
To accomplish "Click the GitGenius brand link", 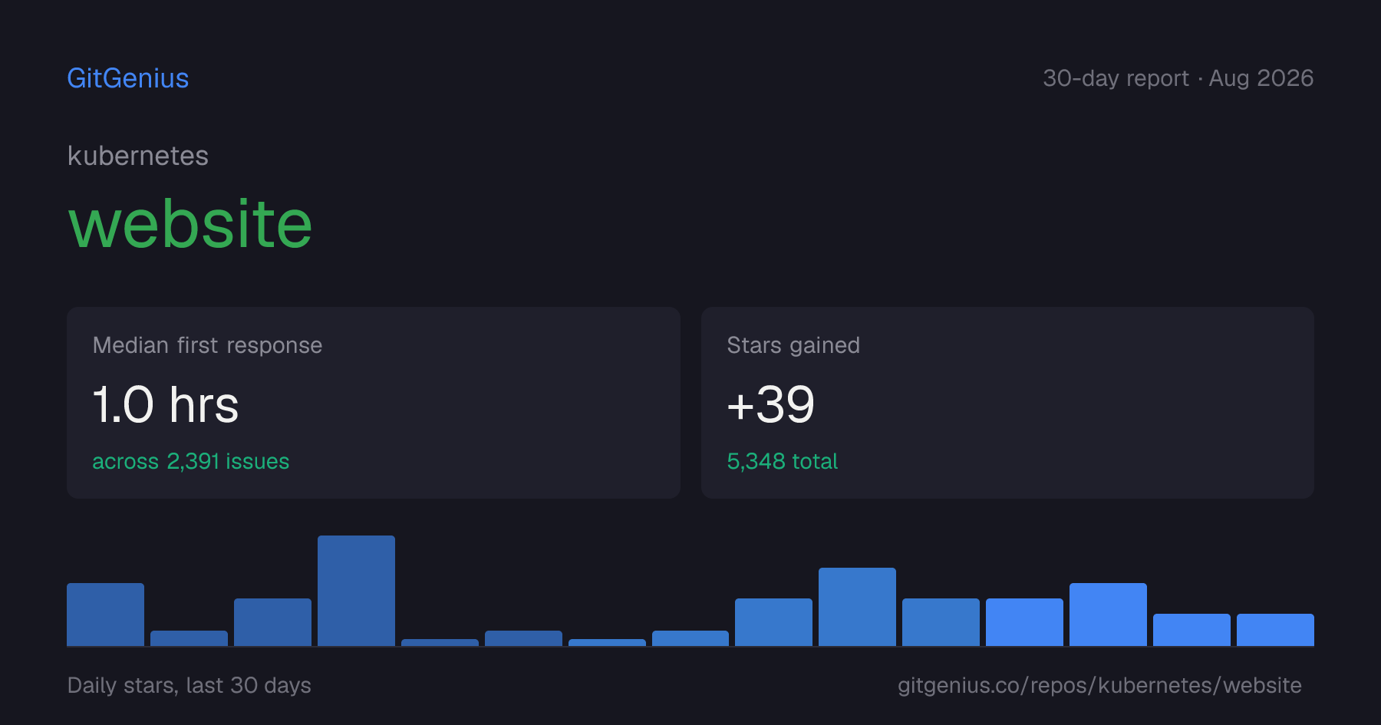I will [128, 78].
